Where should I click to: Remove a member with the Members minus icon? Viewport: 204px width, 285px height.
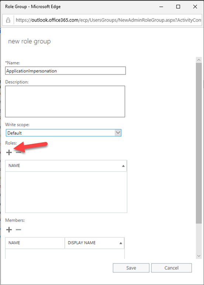(18, 230)
